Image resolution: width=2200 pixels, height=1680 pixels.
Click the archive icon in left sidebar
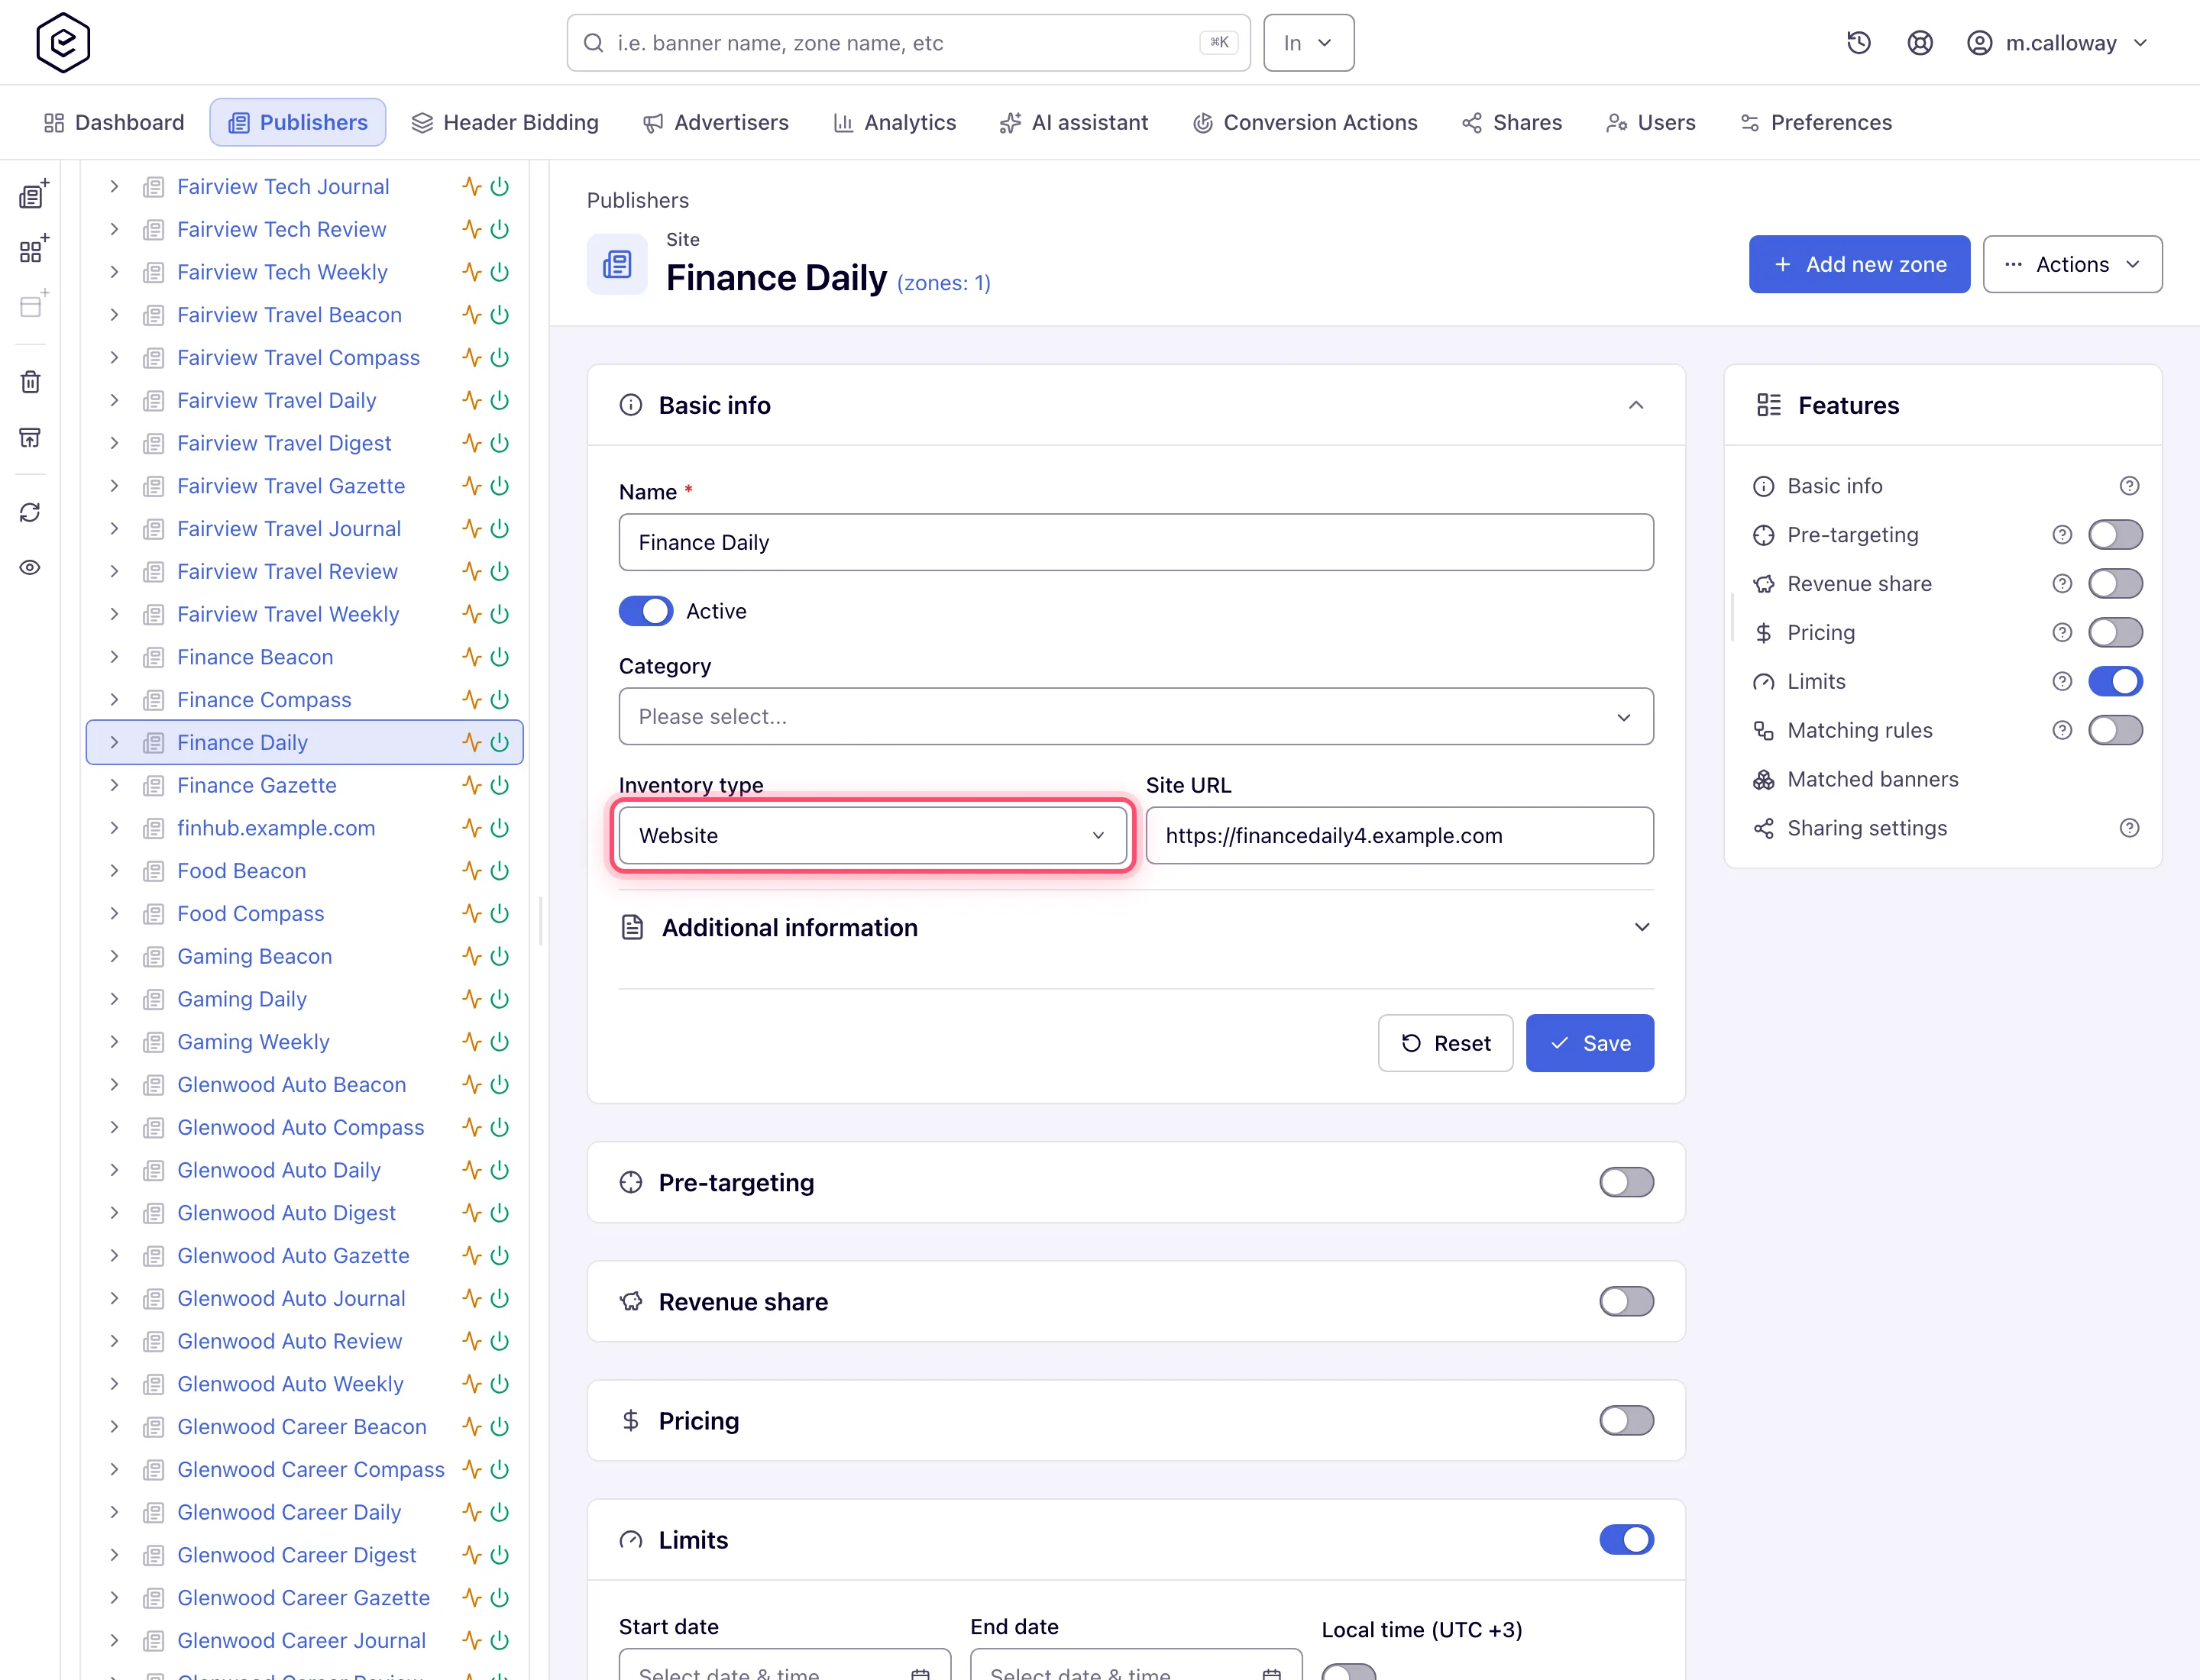pyautogui.click(x=31, y=437)
